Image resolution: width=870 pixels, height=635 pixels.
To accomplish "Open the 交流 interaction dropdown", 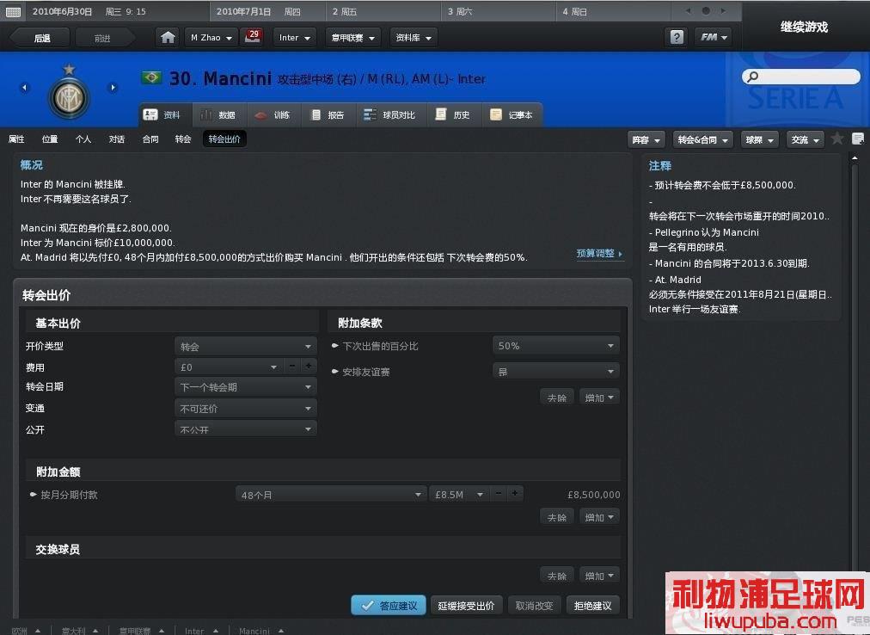I will [x=805, y=140].
